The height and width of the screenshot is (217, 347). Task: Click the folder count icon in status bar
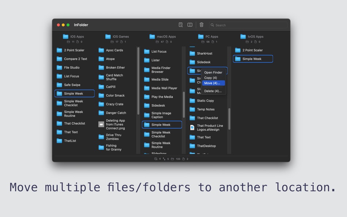172,159
